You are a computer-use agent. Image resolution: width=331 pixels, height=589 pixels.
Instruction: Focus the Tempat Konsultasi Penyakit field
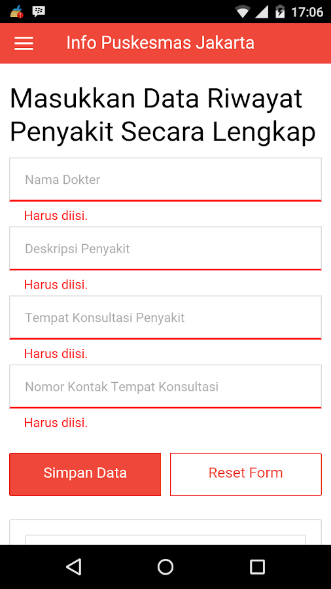tap(165, 317)
